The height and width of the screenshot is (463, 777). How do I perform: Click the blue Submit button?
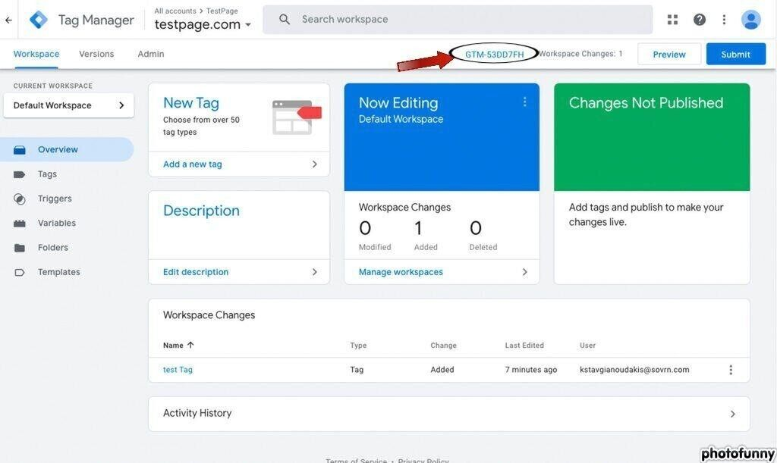pos(735,55)
